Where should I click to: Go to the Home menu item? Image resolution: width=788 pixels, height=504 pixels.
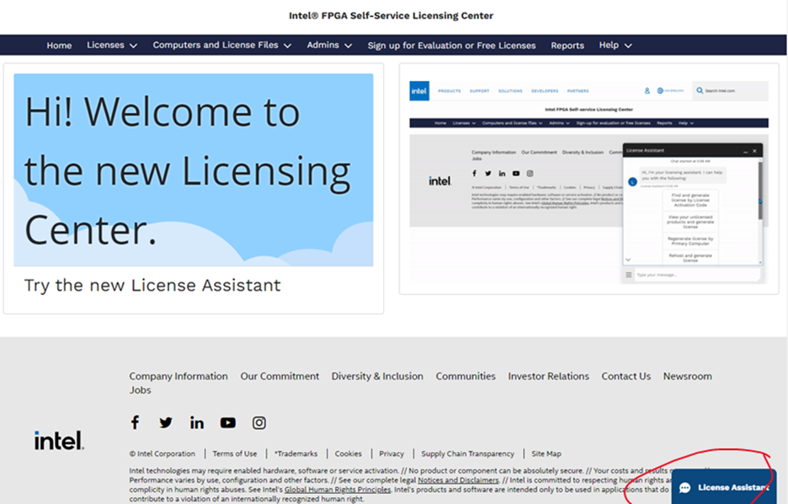coord(59,46)
